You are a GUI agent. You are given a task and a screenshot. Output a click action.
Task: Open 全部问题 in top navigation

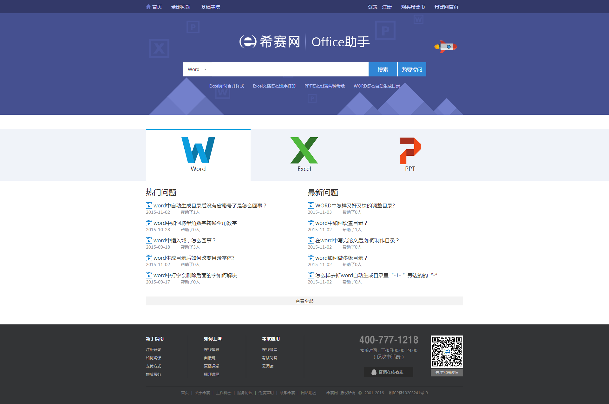coord(181,7)
